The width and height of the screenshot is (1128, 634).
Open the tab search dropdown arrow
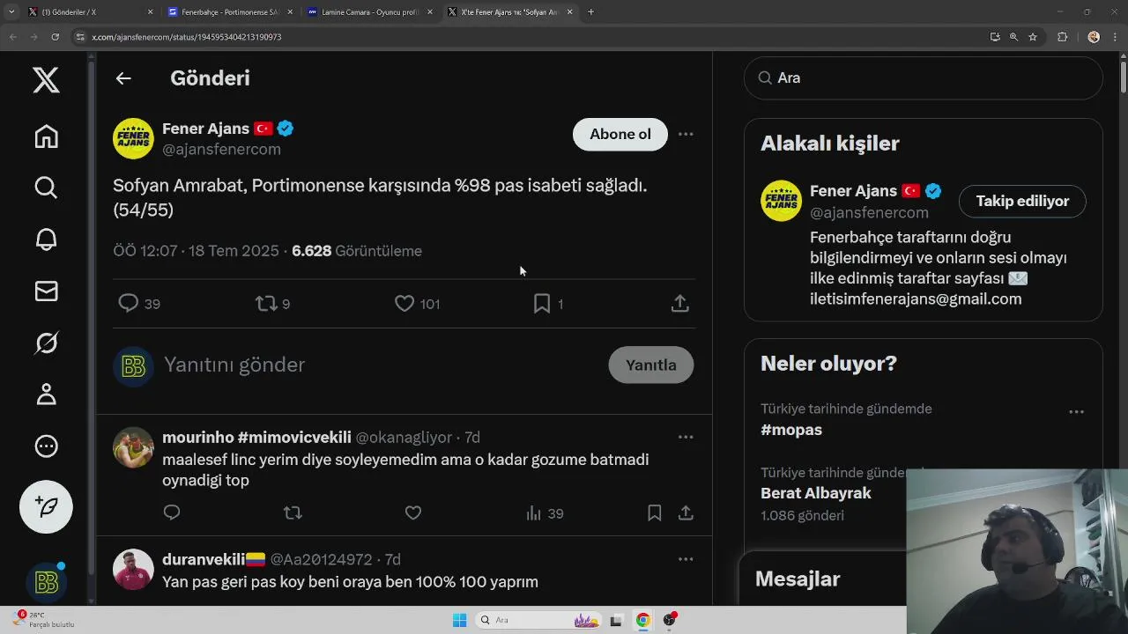[x=11, y=12]
